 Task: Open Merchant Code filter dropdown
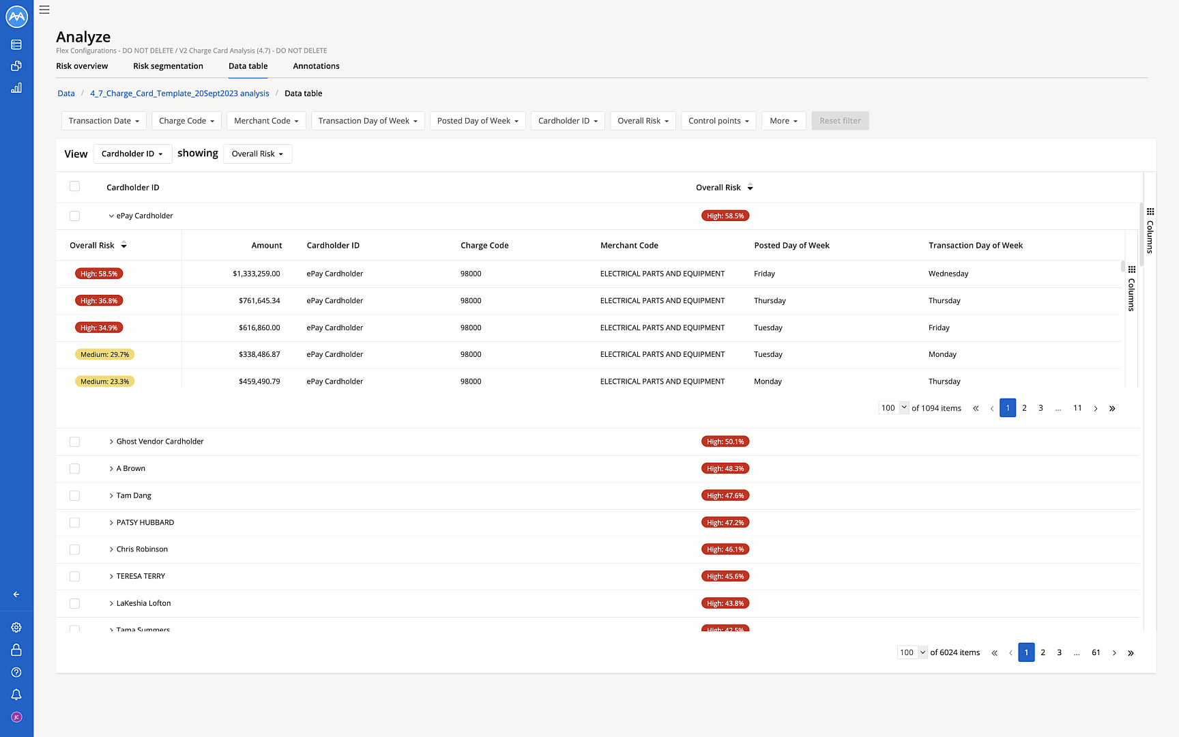[266, 121]
